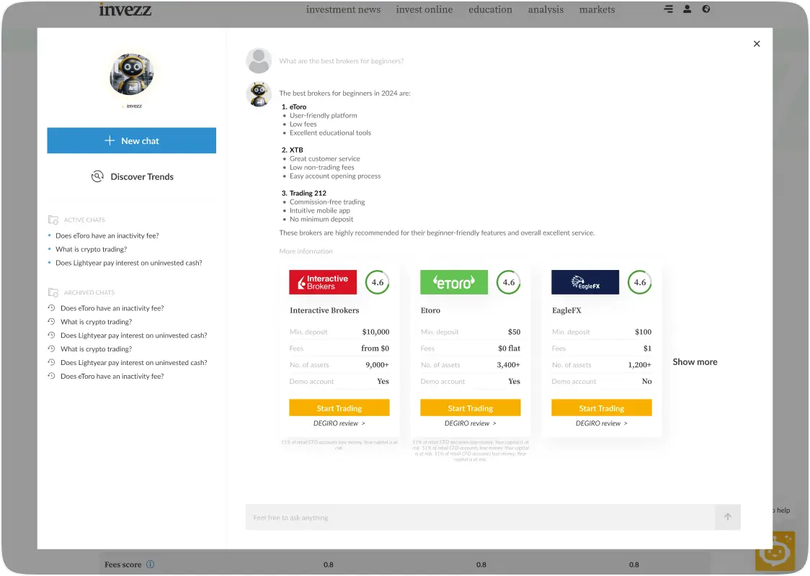Open the second archived 'What is crypto trading?' chat
The image size is (810, 576).
tap(96, 349)
